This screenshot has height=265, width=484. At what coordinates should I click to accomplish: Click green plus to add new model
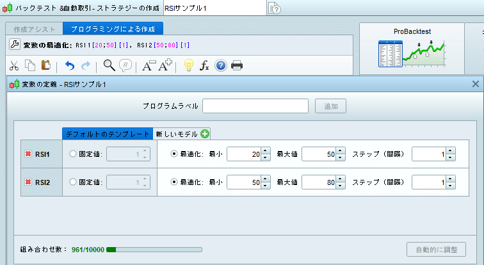tap(205, 134)
